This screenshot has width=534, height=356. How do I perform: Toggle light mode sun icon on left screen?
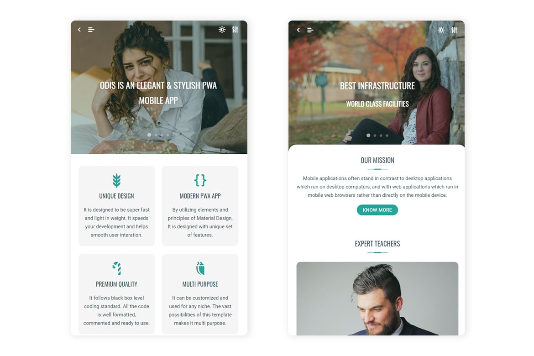coord(222,30)
